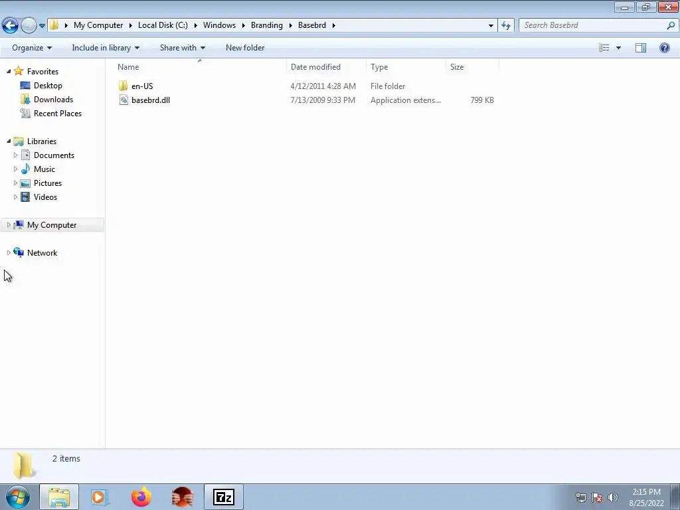Screen dimensions: 680x510
Task: Click the volume speaker tray icon
Action: (613, 497)
